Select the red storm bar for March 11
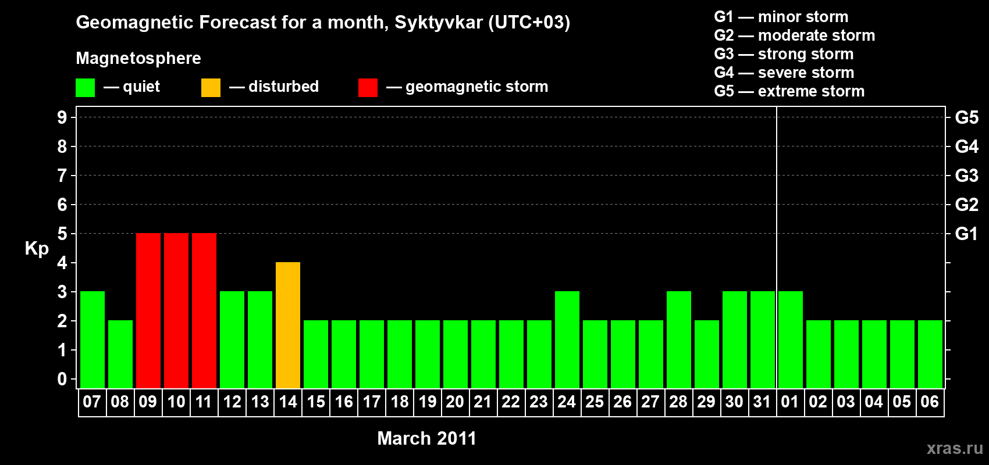The image size is (989, 465). pos(204,310)
